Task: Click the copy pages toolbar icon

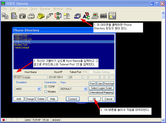Action: tap(5, 16)
